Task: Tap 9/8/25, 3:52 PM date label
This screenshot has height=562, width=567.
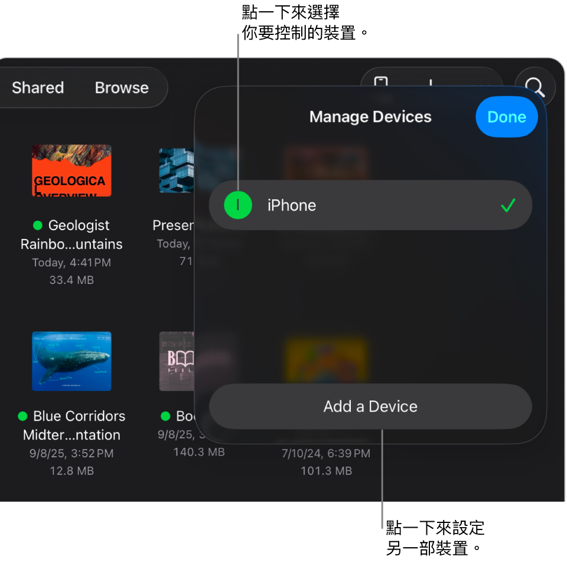Action: 71,453
